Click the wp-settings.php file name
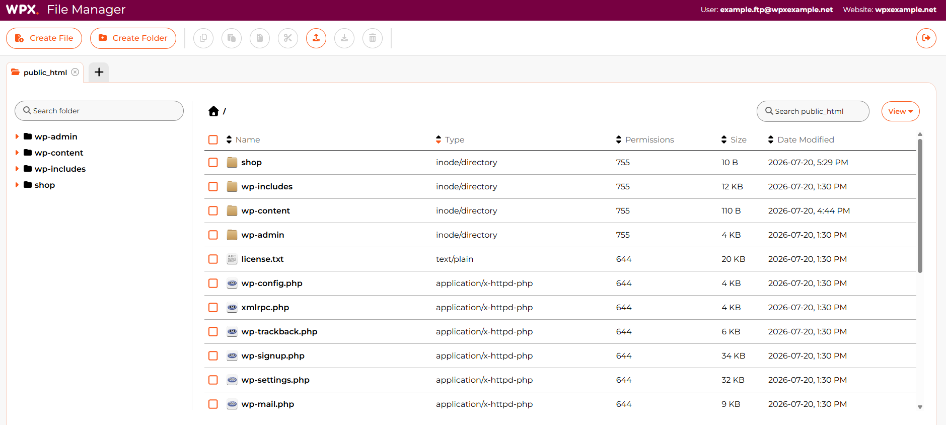 click(275, 380)
